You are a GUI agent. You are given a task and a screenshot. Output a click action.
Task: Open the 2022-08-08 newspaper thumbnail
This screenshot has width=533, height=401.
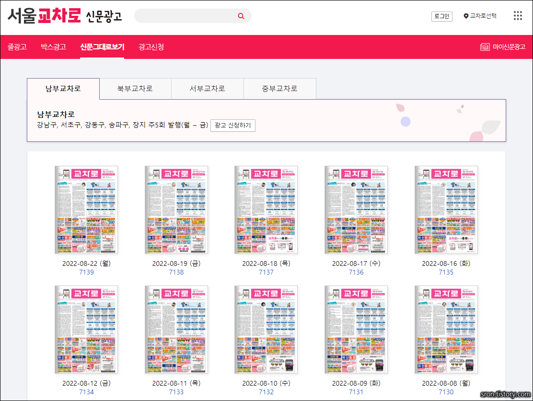pos(446,329)
